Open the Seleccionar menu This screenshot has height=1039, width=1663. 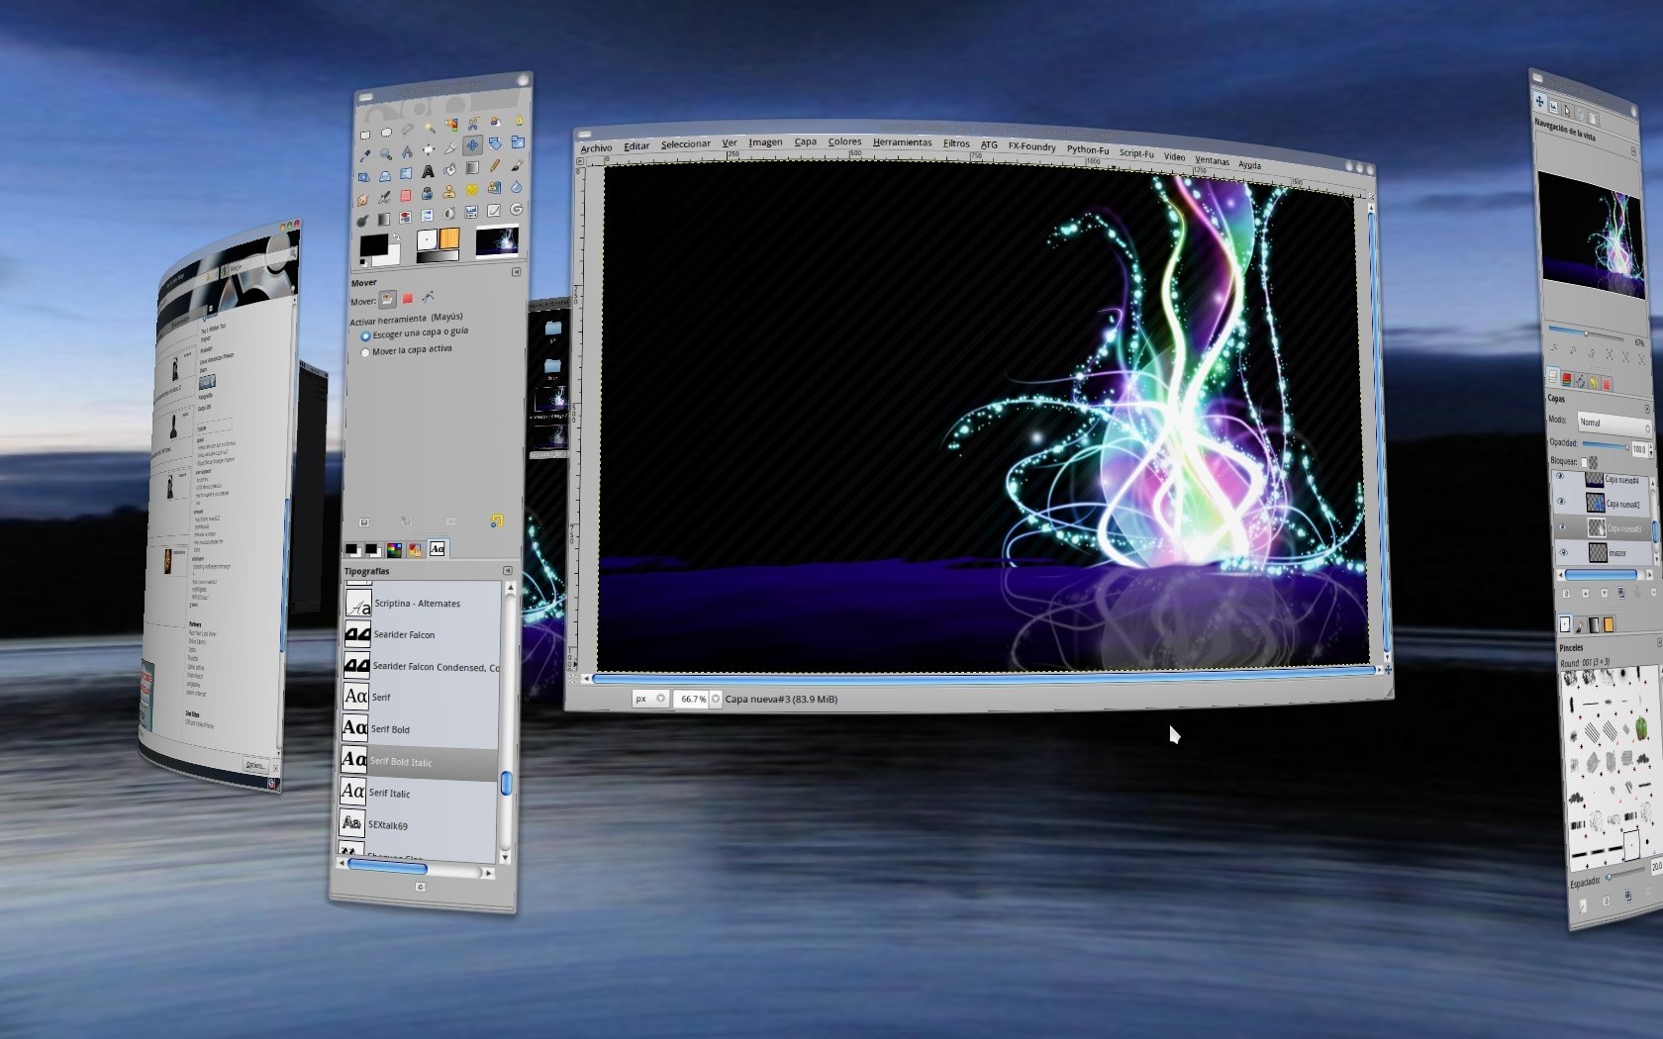[x=685, y=144]
